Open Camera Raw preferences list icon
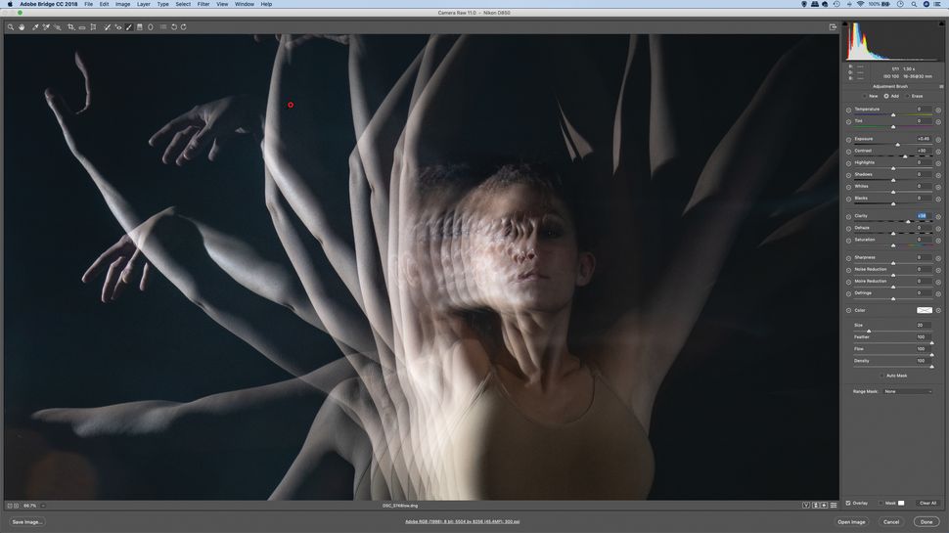949x533 pixels. (162, 27)
